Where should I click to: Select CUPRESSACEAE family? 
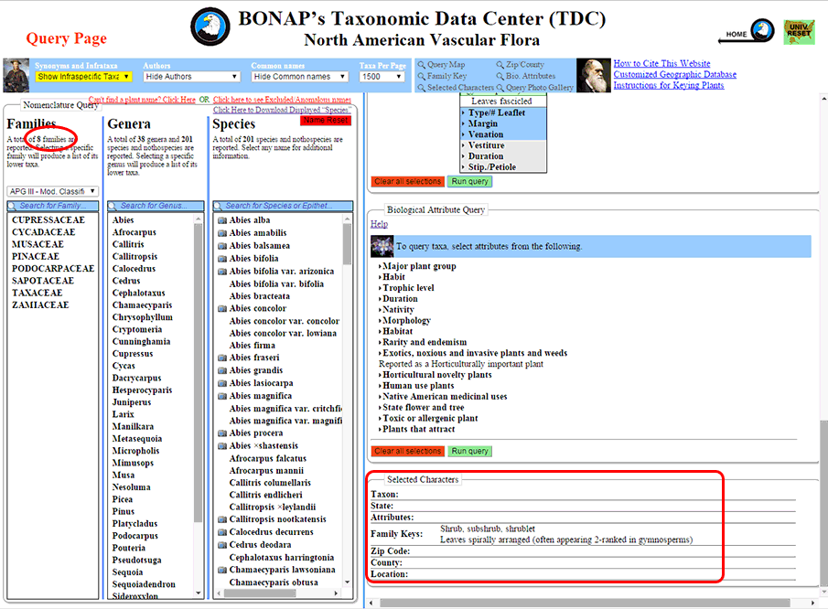48,220
